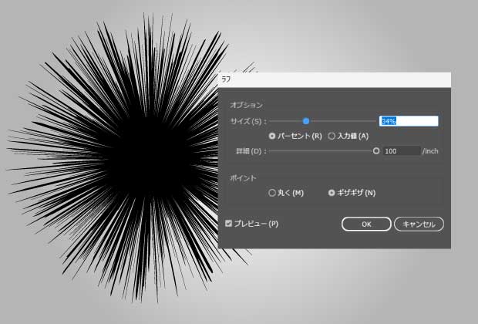The image size is (478, 324).
Task: Click the 詳細 slider handle
Action: [376, 151]
